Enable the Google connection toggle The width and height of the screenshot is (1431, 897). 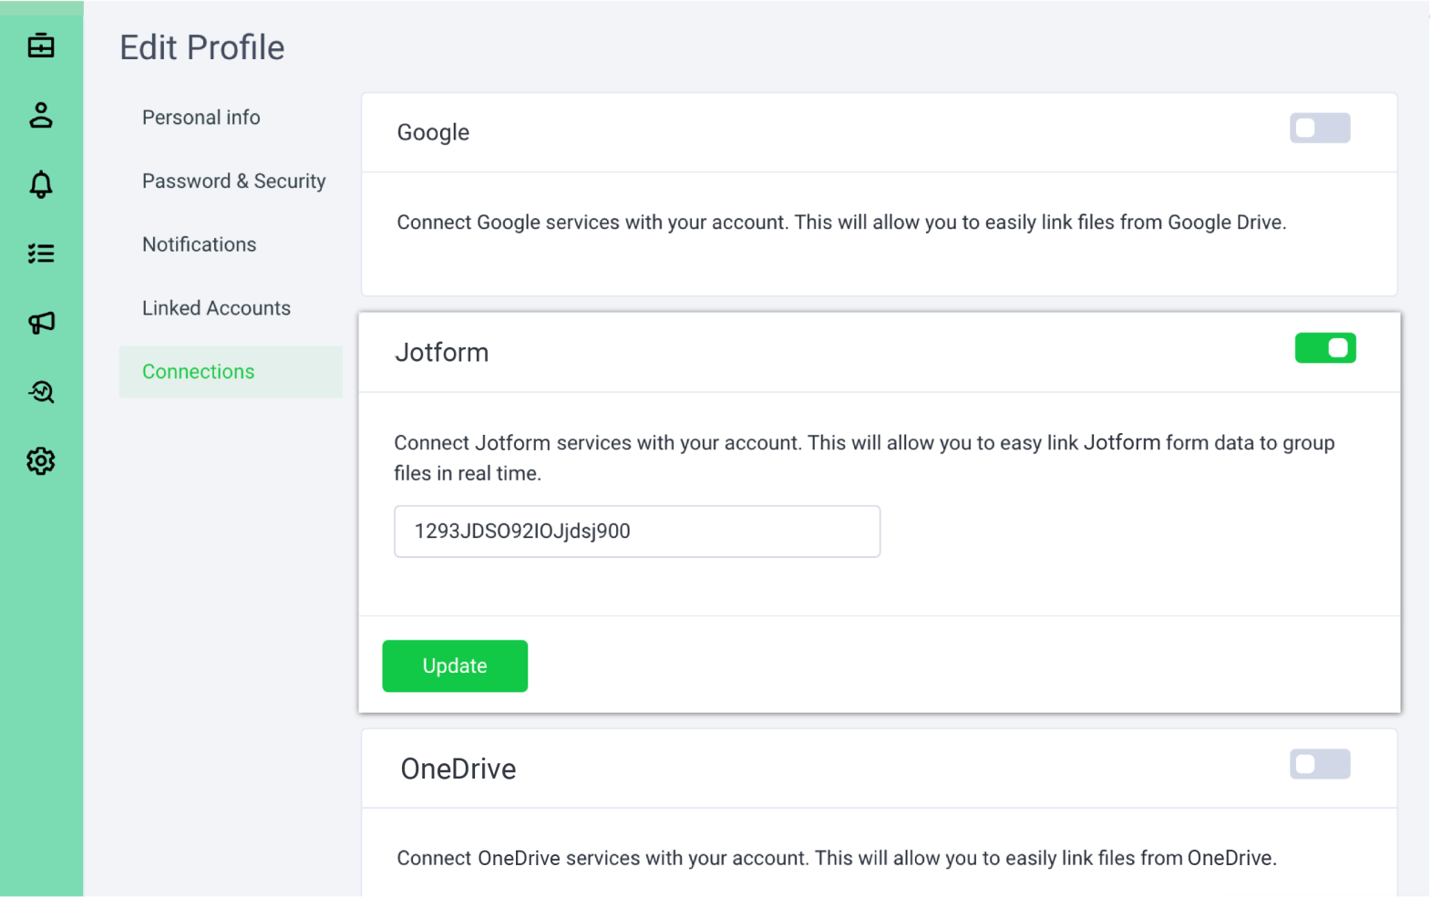pyautogui.click(x=1319, y=129)
